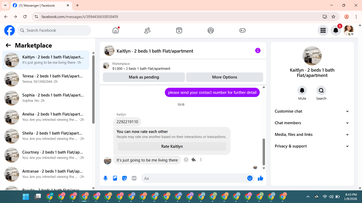Open Task View on taskbar
362x203 pixels.
point(38,197)
